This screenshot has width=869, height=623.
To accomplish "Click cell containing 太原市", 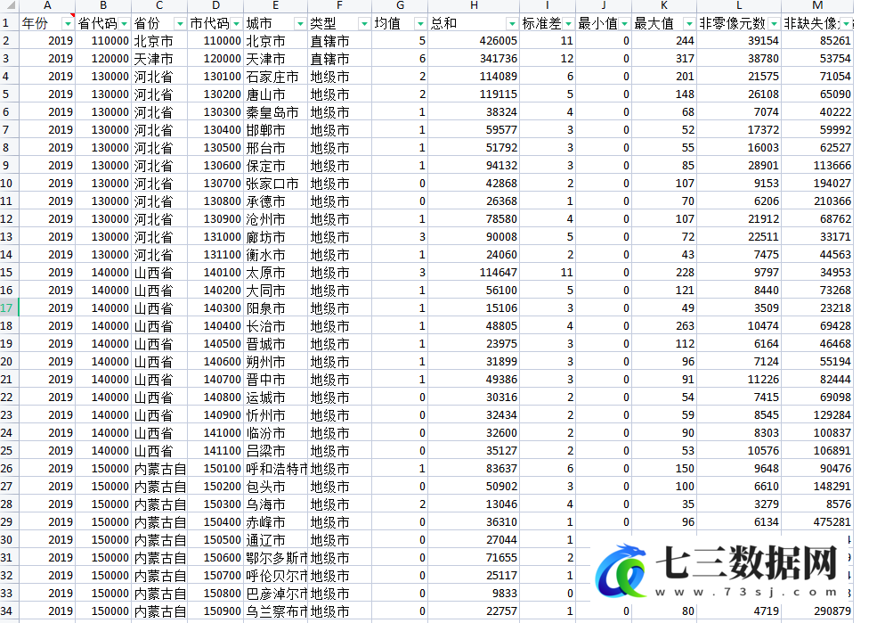I will point(275,273).
